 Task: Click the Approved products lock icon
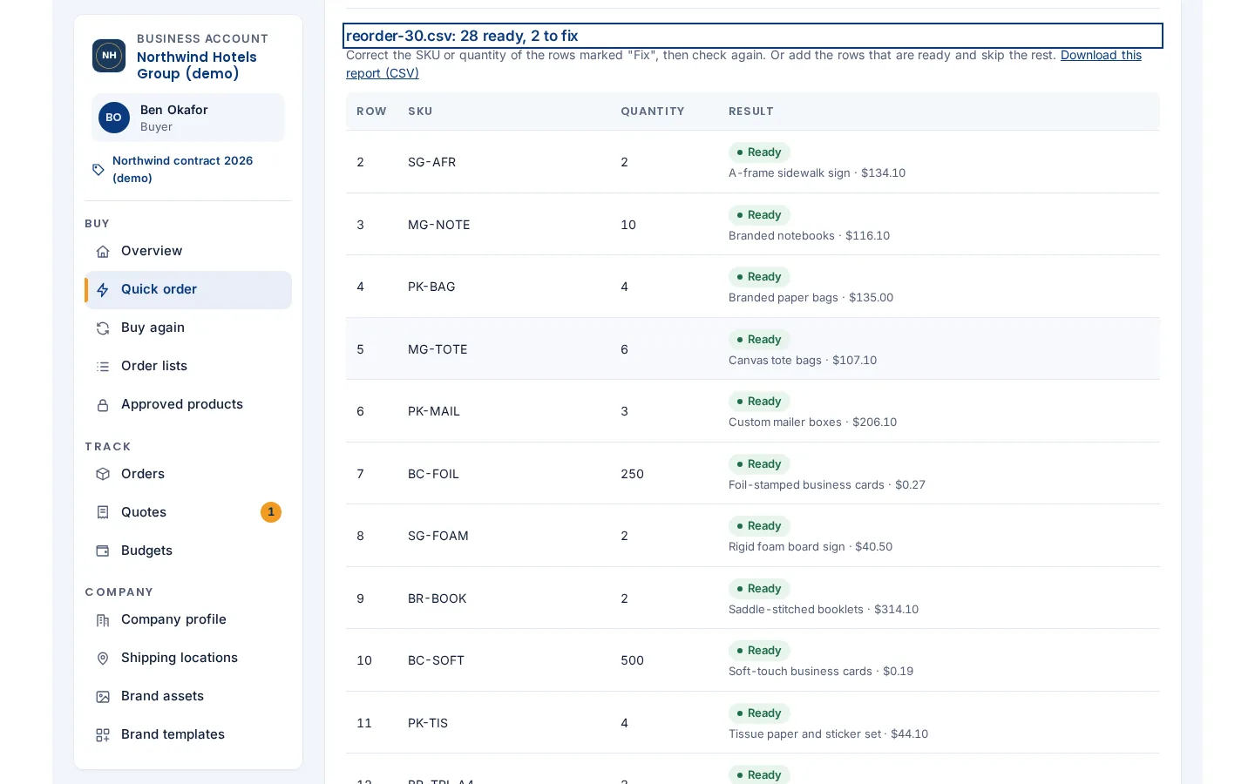[103, 405]
